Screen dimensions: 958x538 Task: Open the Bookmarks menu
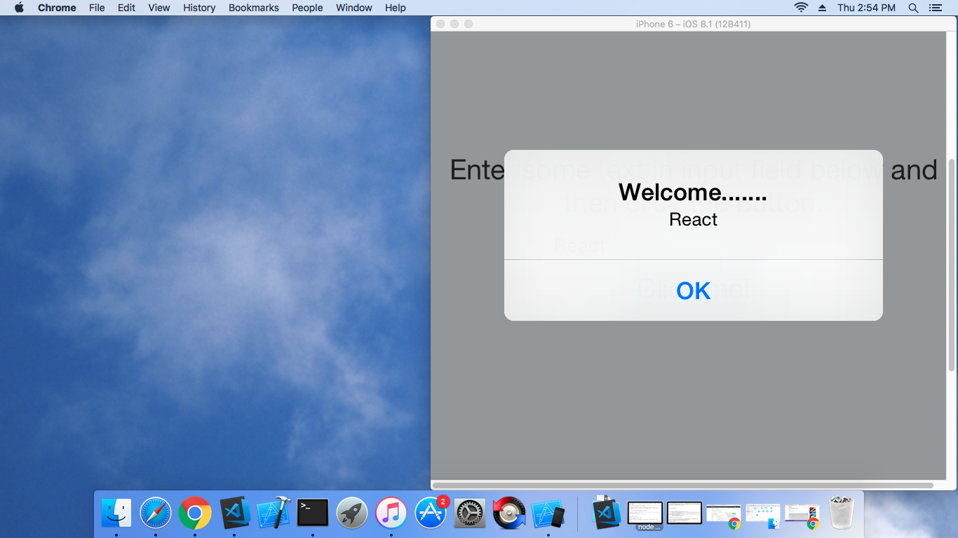(254, 8)
